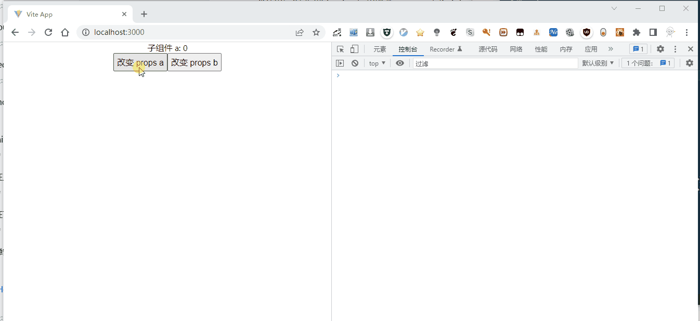Switch to the 性能 tab

click(x=541, y=49)
